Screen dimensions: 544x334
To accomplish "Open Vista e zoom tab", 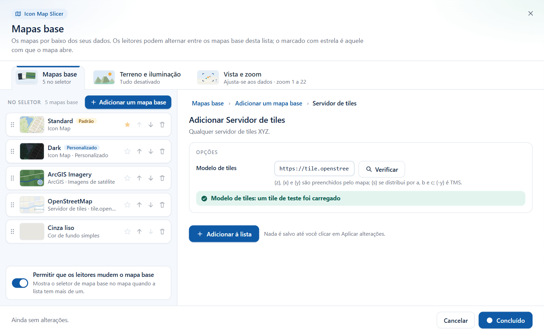I will pyautogui.click(x=252, y=78).
